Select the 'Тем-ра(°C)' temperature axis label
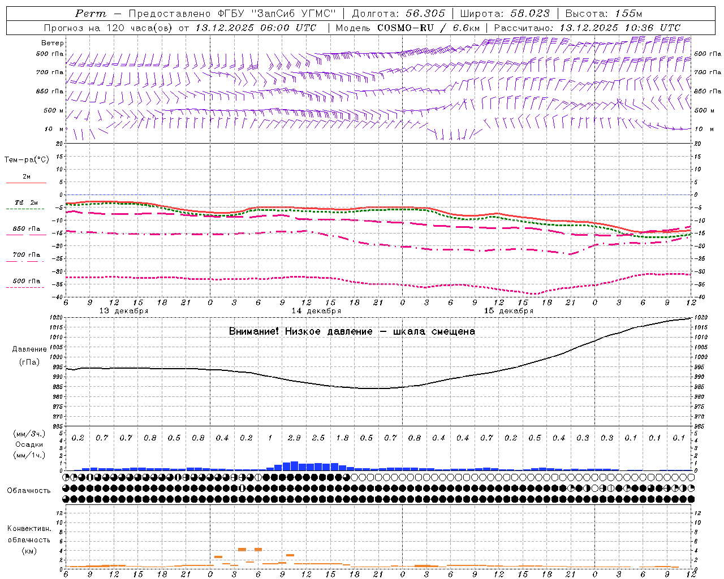724x579 pixels. pos(27,160)
